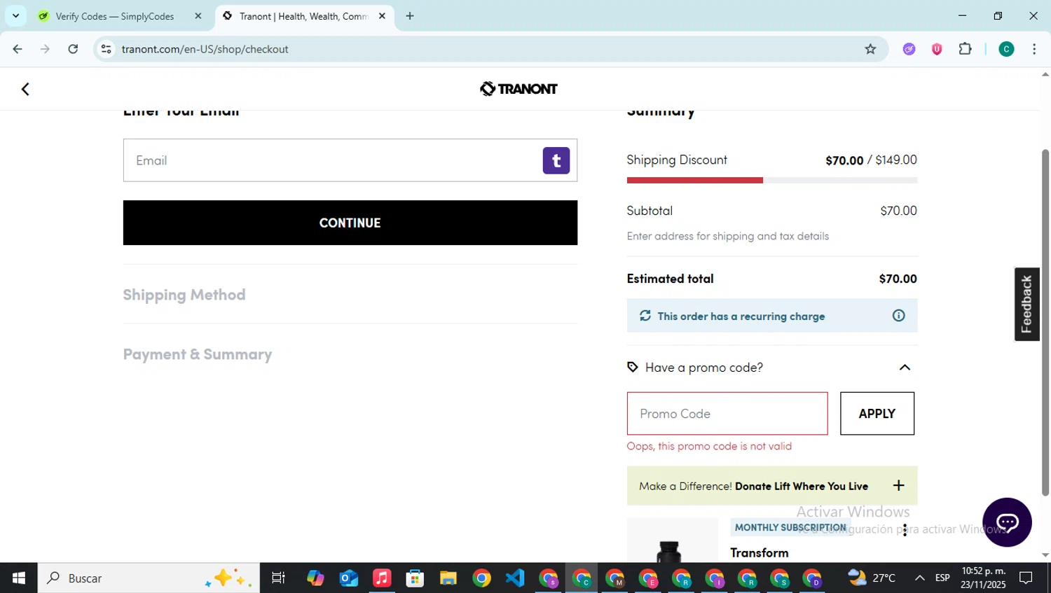Reload the checkout page
Image resolution: width=1051 pixels, height=593 pixels.
tap(73, 49)
